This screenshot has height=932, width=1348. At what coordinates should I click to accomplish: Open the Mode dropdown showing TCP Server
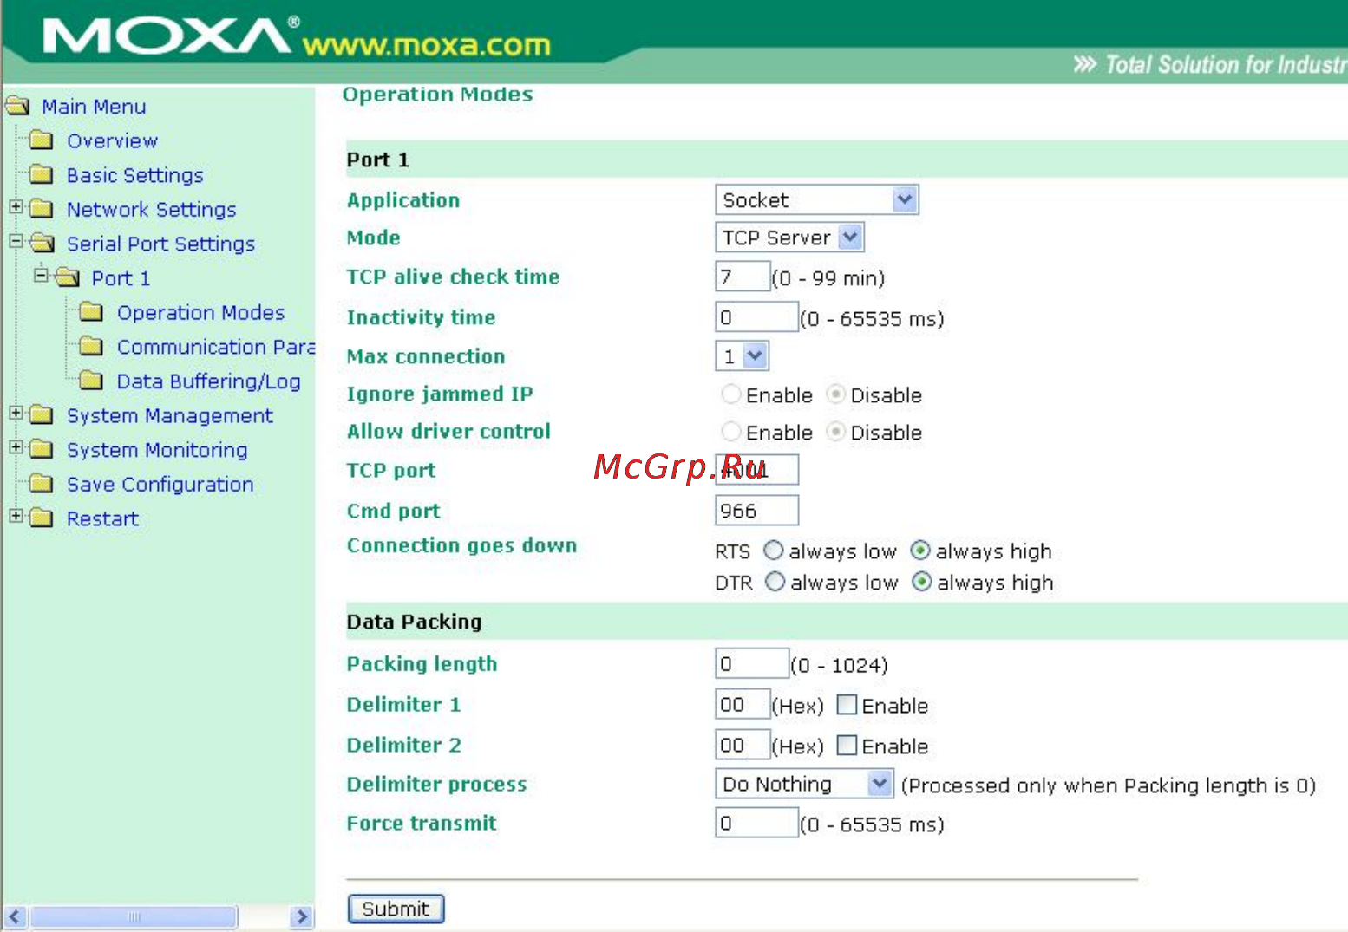click(x=789, y=238)
